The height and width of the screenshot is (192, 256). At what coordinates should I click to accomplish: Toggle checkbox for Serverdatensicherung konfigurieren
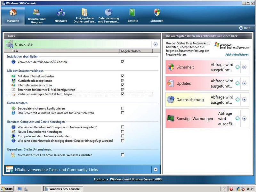(122, 108)
